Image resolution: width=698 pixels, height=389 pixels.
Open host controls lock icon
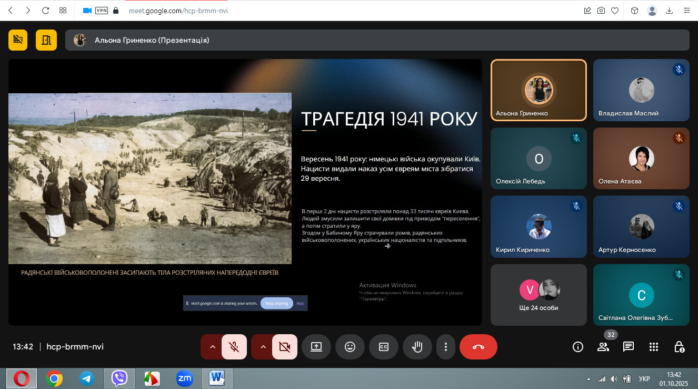tap(679, 347)
